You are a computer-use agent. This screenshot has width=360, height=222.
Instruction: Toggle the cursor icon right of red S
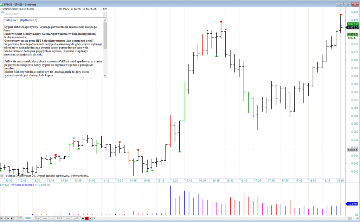pos(91,218)
